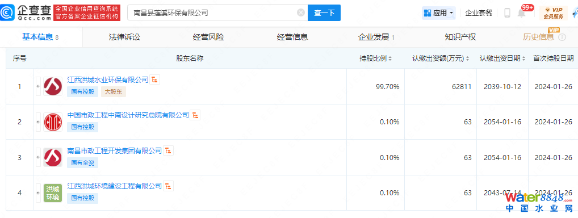The width and height of the screenshot is (578, 218).
Task: Click the 查一下 search button
Action: pos(324,13)
